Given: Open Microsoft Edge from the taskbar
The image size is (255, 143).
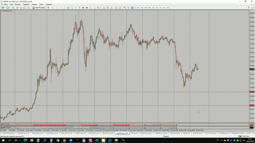Looking at the screenshot, I should 25,140.
